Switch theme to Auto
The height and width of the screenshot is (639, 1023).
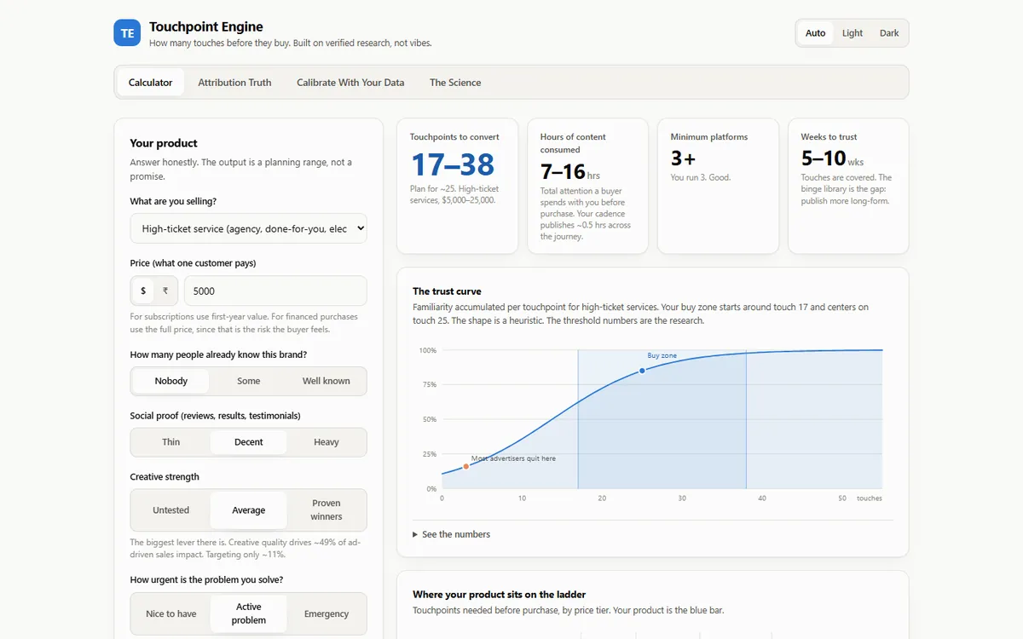(816, 33)
